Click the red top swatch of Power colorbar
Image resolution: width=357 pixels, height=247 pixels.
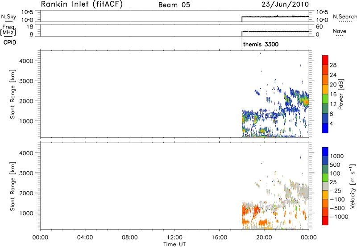[325, 60]
